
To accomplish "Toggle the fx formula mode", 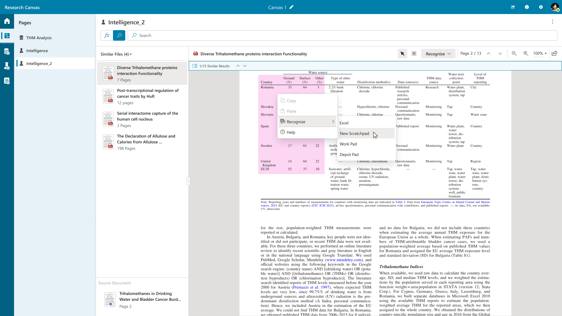I will [107, 35].
